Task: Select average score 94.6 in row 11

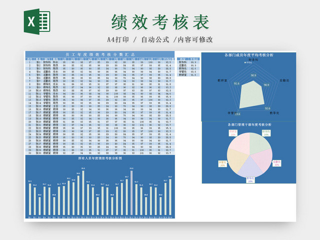Action: coord(168,93)
